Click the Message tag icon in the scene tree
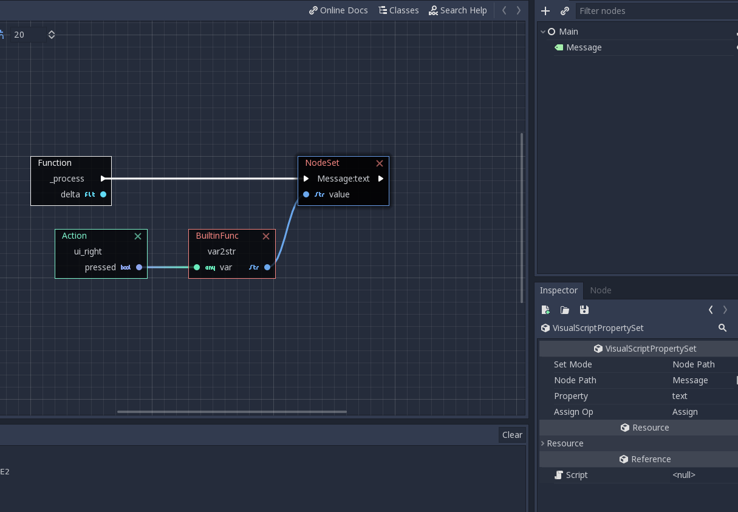Viewport: 738px width, 512px height. point(559,47)
